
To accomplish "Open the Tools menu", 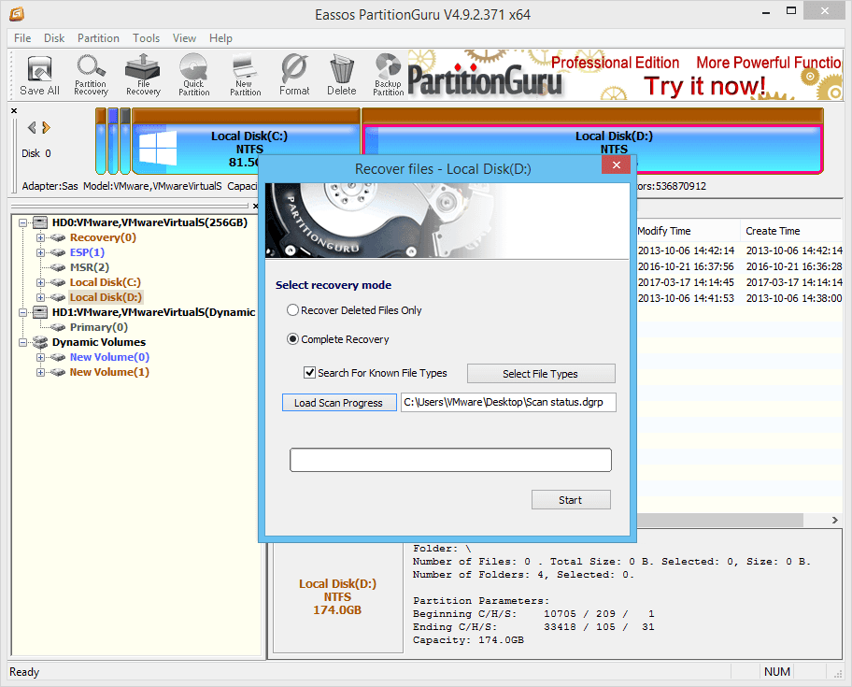I will tap(146, 38).
